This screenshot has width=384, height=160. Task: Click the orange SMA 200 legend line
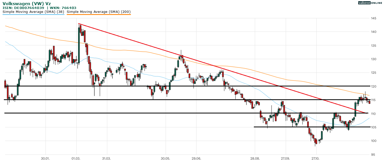click(99, 14)
